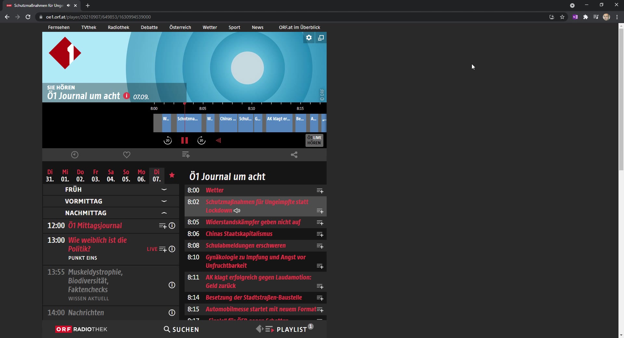
Task: Add Schutzmaßnahmen für Ungeimpfte segment to playlist
Action: [320, 211]
